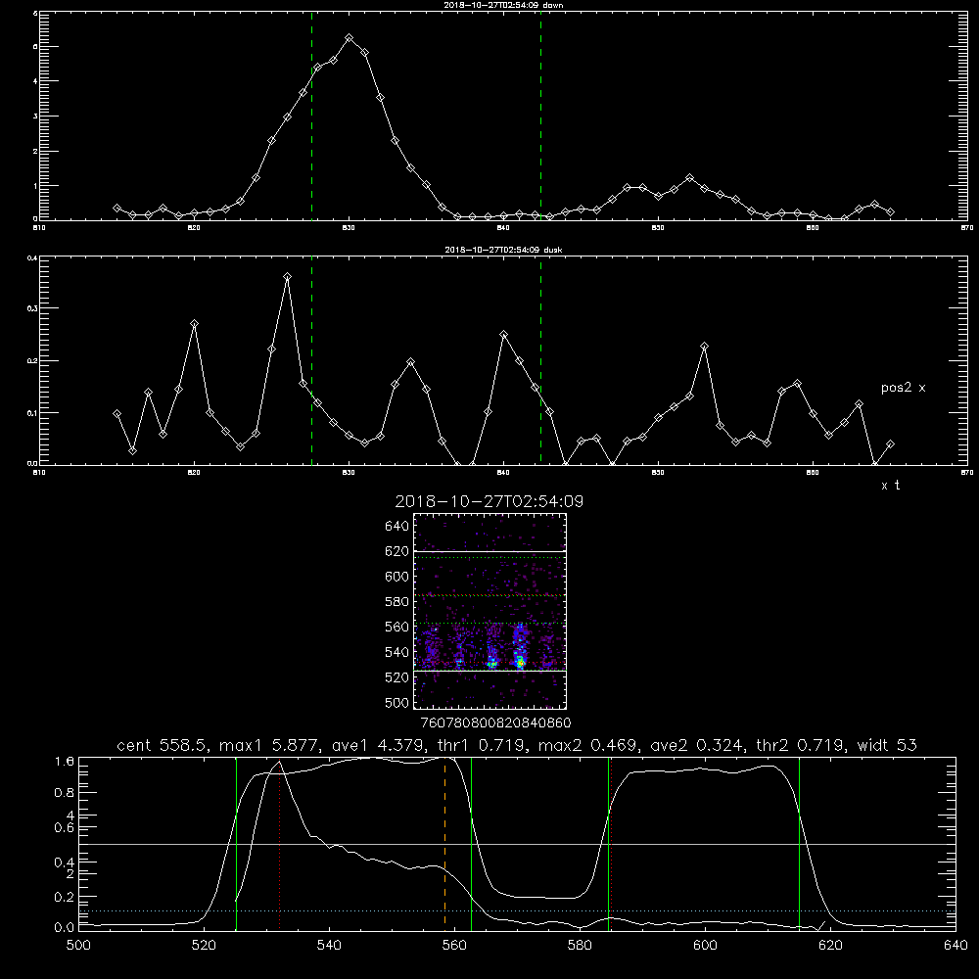This screenshot has height=979, width=979.
Task: Click the 'pos2 x' label
Action: 903,388
